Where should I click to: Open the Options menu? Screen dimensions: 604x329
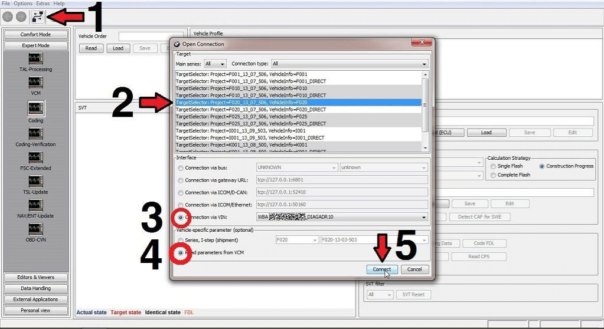[22, 3]
